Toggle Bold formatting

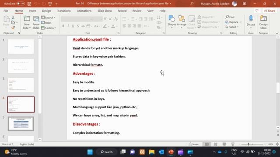tap(63, 26)
